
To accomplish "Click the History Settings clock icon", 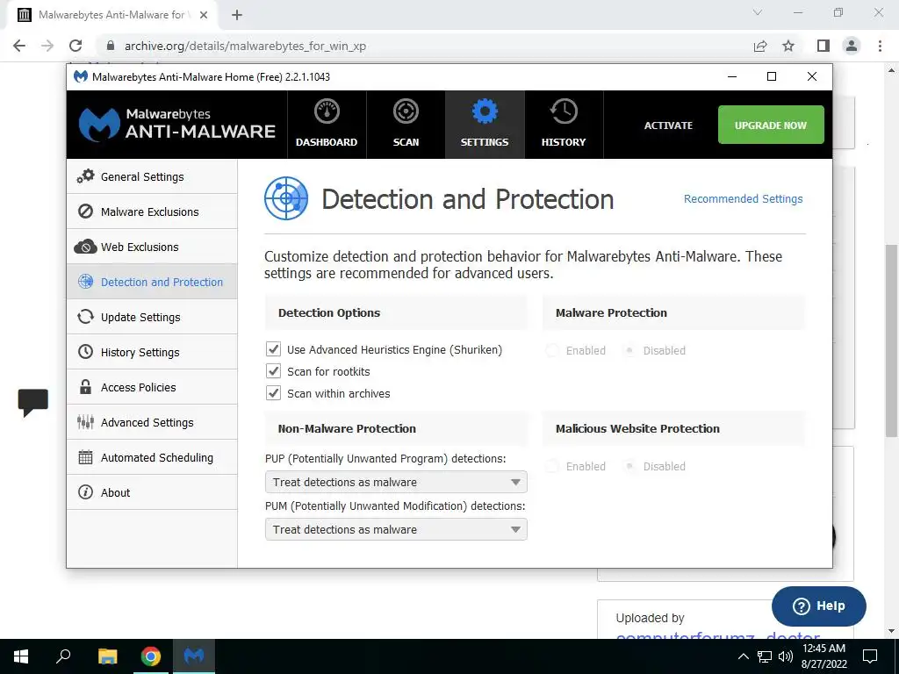I will (85, 352).
